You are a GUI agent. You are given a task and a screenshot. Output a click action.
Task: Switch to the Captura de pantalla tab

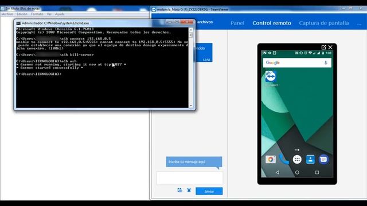[x=323, y=23]
